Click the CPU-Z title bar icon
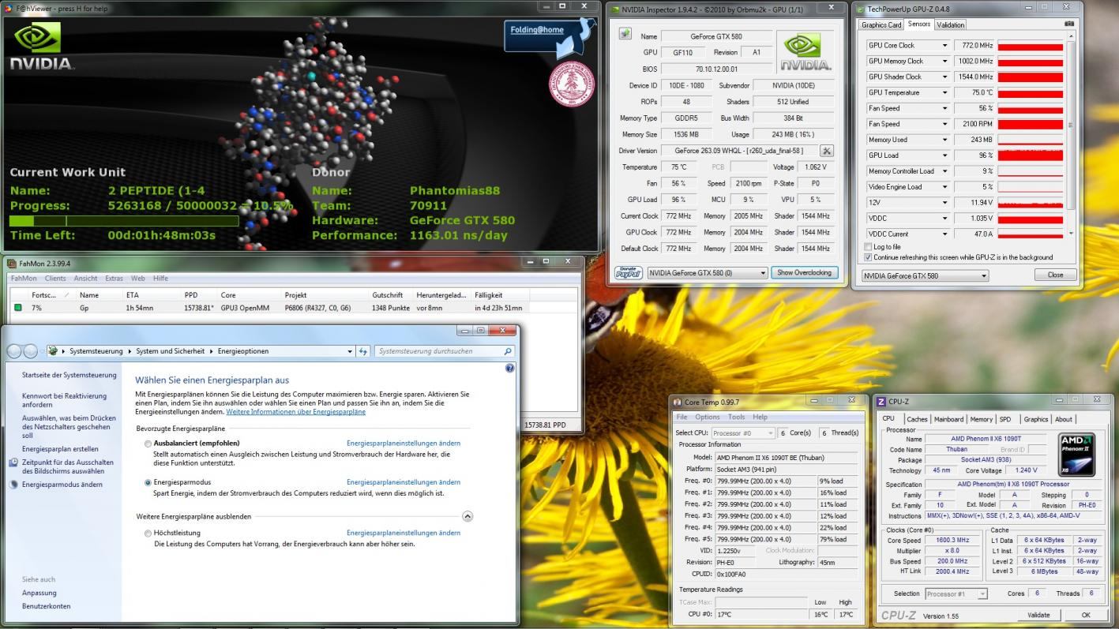1119x629 pixels. (882, 402)
